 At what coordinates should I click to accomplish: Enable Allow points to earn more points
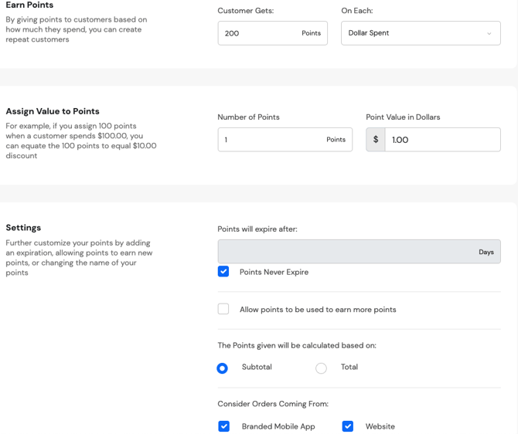pyautogui.click(x=223, y=309)
